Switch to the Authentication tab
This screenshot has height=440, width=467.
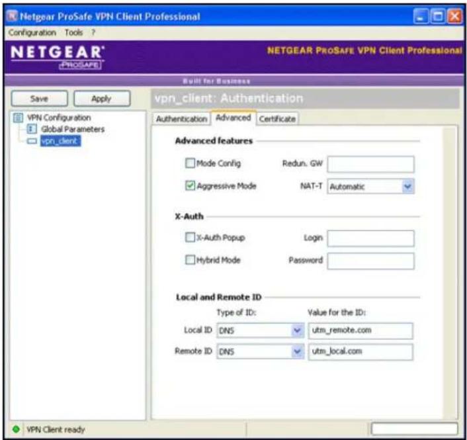[181, 119]
